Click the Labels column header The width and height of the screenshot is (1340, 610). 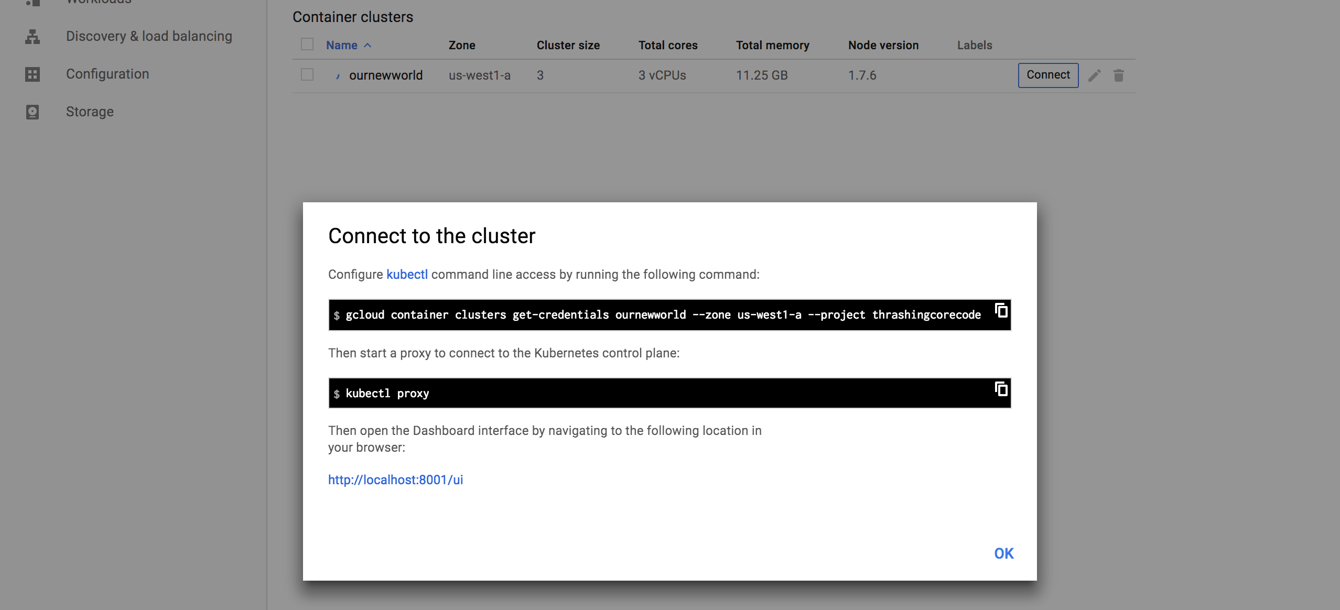[x=975, y=45]
